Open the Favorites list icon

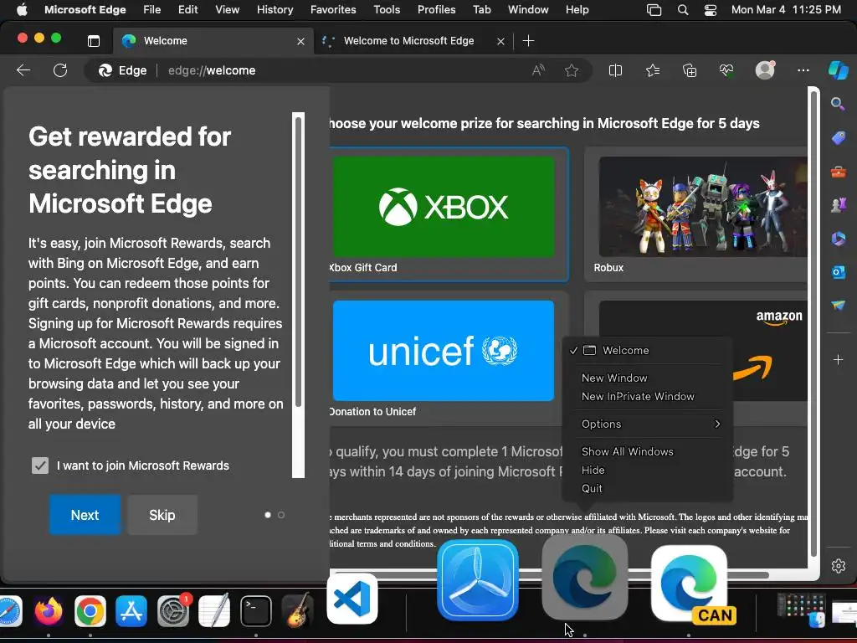pos(653,70)
